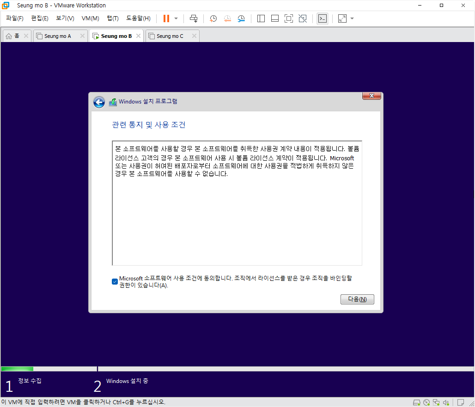Click the Windows setup program icon
The image size is (475, 407).
click(113, 102)
